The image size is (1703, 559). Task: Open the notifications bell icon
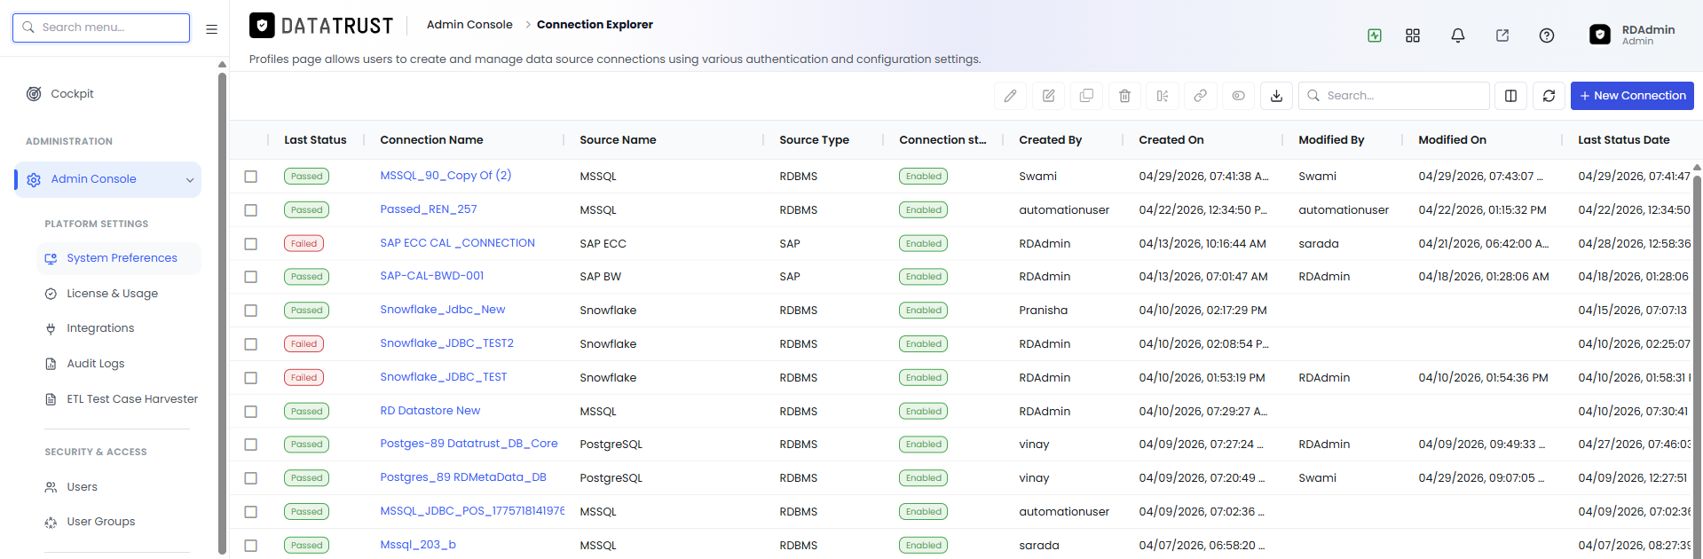click(1458, 35)
